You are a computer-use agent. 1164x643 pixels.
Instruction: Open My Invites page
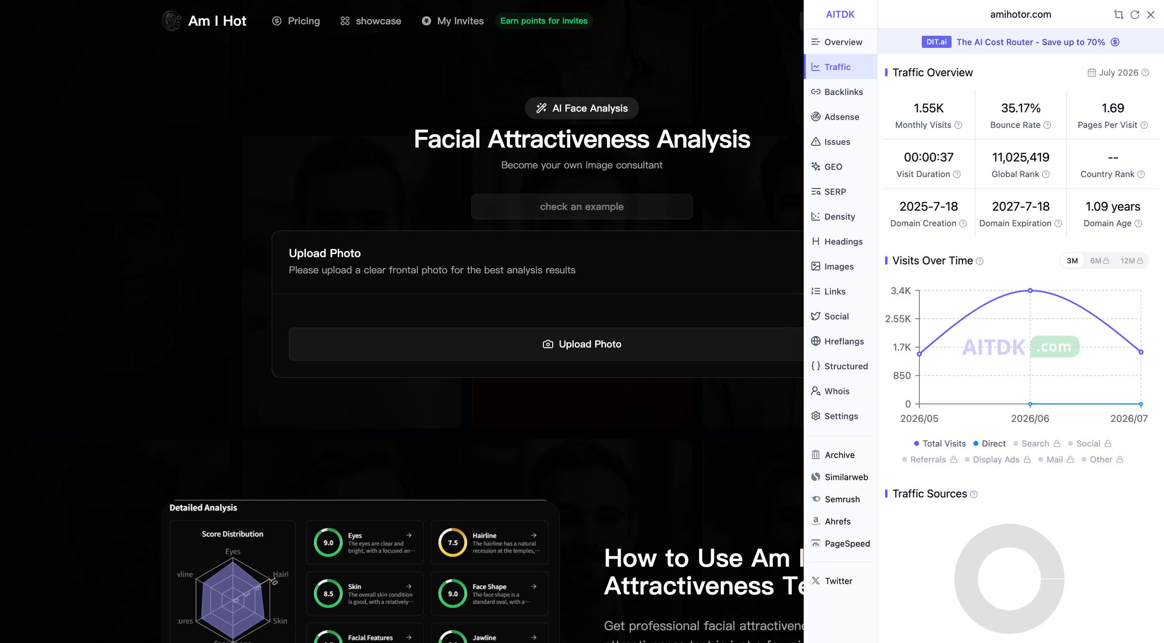(453, 21)
